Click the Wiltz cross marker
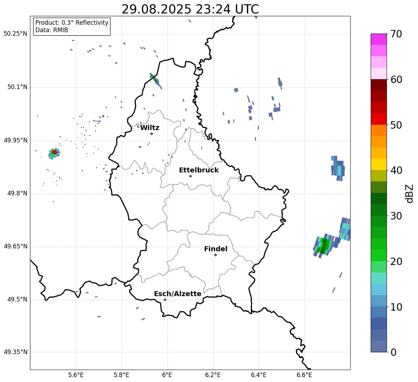Screen dimensions: 418x382 pyautogui.click(x=152, y=134)
